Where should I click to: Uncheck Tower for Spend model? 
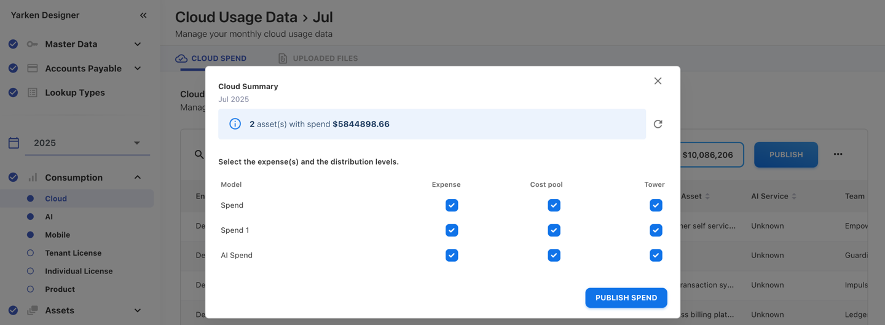(x=656, y=205)
